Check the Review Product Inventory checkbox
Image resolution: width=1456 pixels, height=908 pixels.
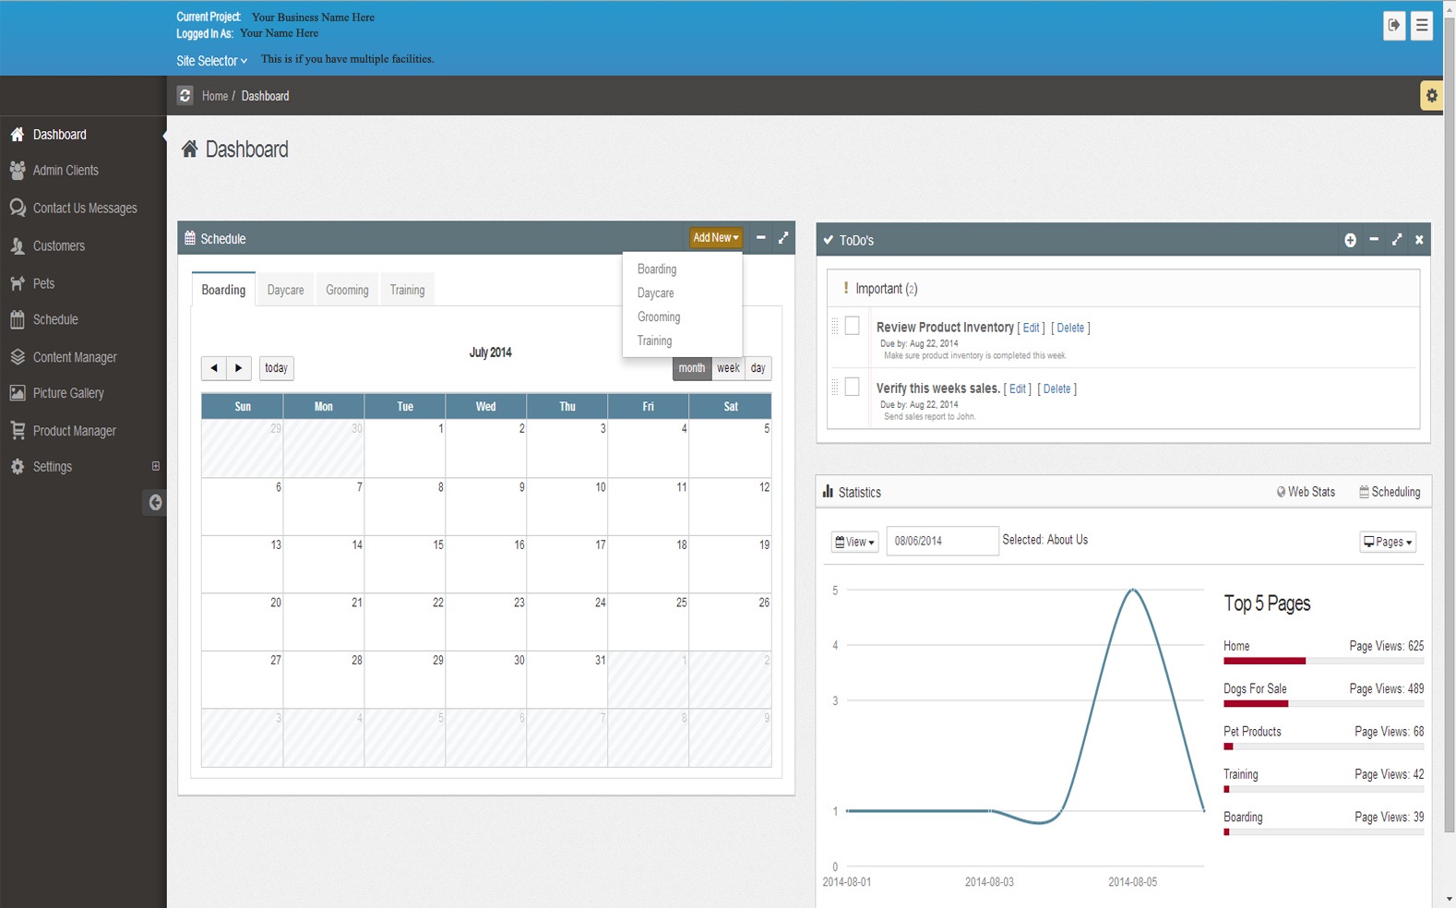(x=852, y=326)
